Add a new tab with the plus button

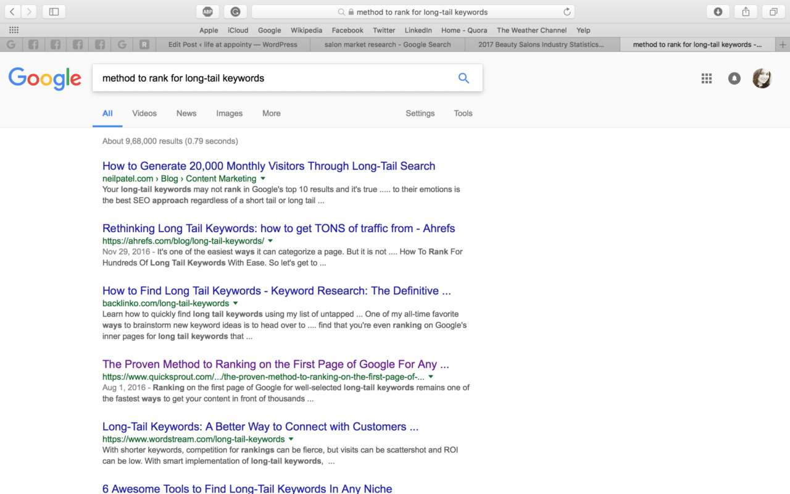click(783, 44)
